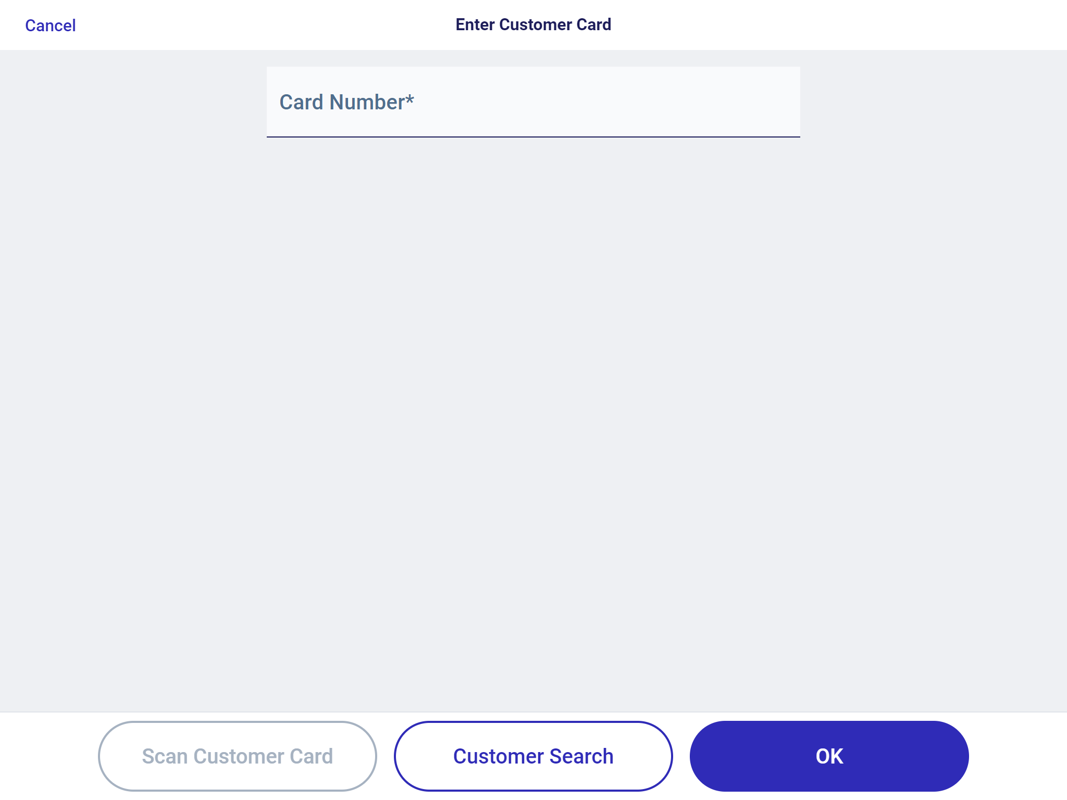The width and height of the screenshot is (1067, 800).
Task: Select the solid blue OK pill button
Action: 829,755
